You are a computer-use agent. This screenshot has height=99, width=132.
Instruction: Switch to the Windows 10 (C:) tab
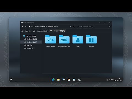pos(41,31)
